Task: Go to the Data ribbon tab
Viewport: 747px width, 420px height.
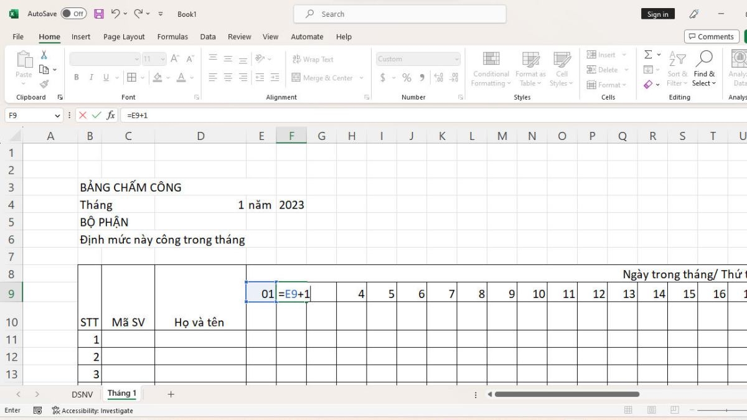Action: [x=208, y=37]
